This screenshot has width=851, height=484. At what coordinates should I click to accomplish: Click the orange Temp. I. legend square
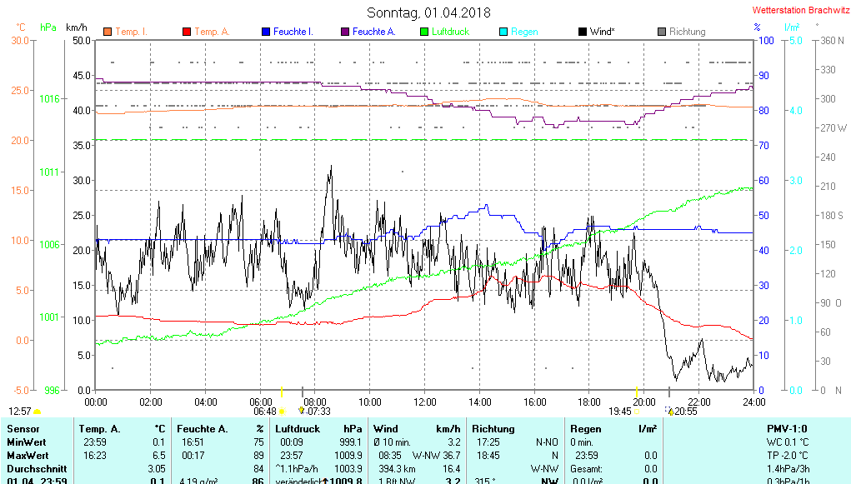tap(107, 32)
